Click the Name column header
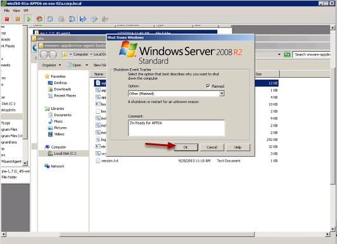Viewport: 337px width, 244px height. click(99, 74)
